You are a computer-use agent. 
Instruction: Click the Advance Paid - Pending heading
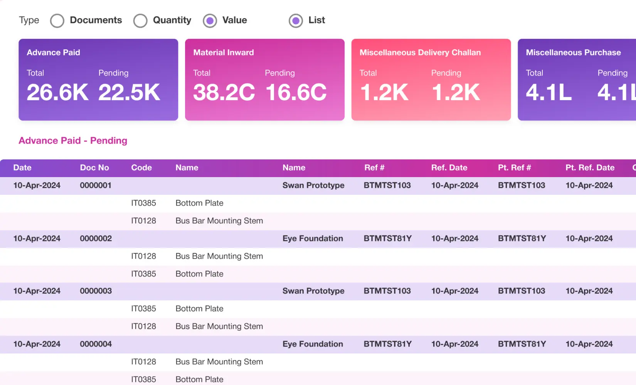73,141
